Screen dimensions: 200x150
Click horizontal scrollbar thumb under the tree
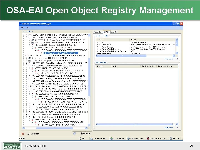(55, 128)
